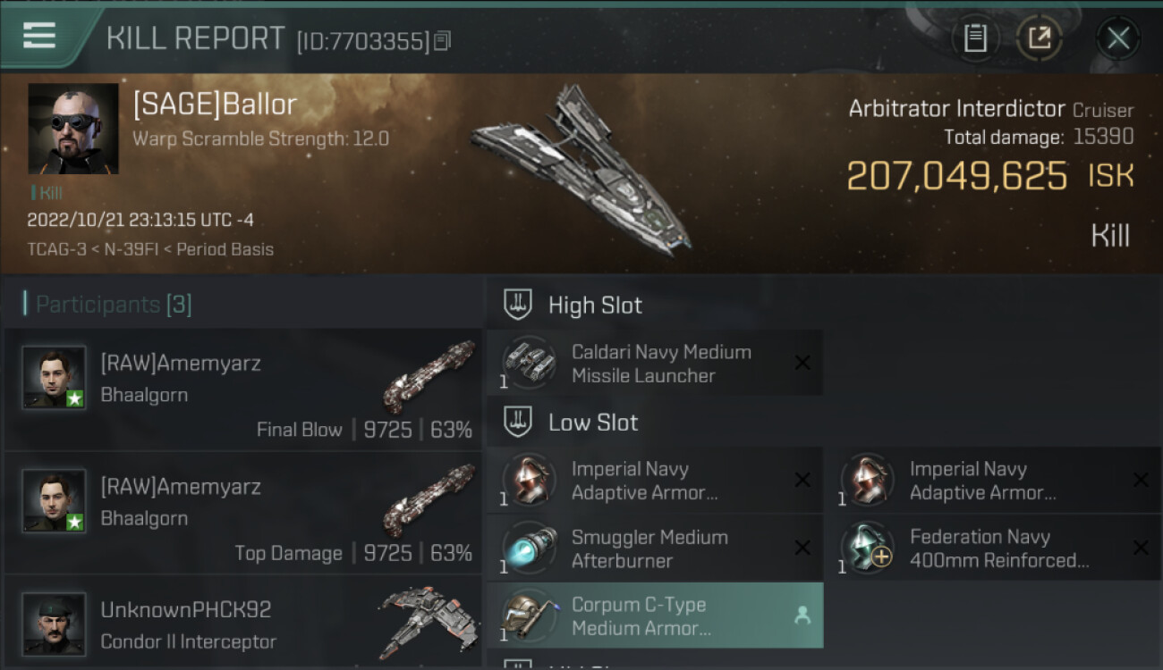
Task: Click the share export icon
Action: 1040,38
